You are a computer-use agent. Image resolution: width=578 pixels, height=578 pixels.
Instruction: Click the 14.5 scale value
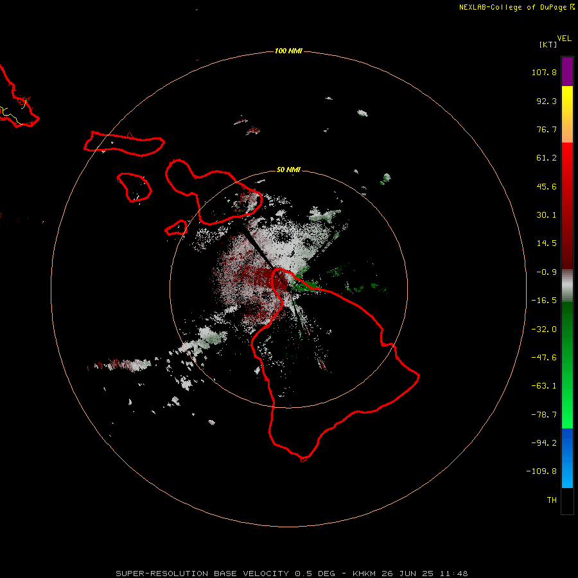tap(547, 243)
